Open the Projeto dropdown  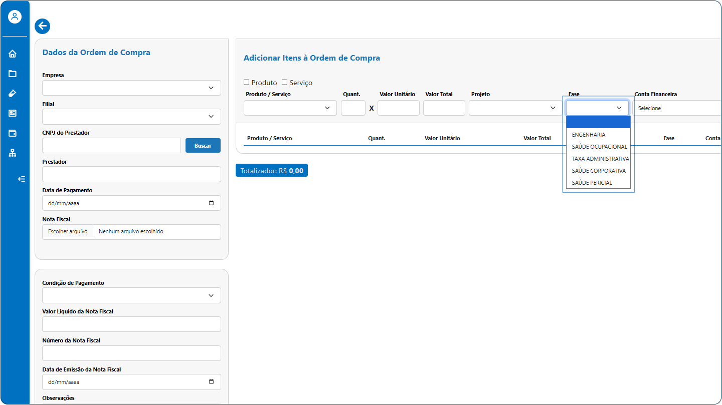(x=515, y=108)
